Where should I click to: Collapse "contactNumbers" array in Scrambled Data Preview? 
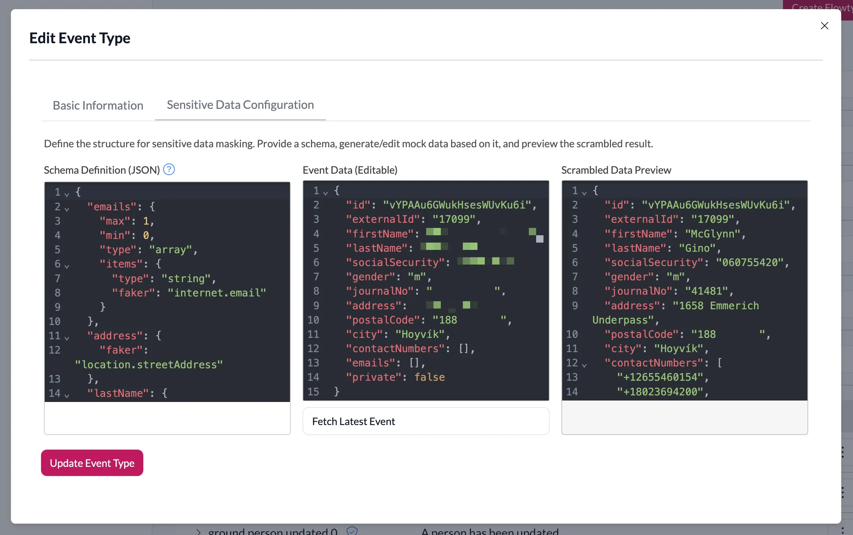click(584, 365)
